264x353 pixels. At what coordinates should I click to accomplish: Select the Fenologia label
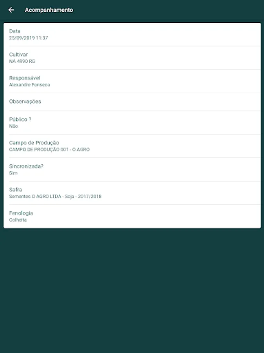pos(21,213)
